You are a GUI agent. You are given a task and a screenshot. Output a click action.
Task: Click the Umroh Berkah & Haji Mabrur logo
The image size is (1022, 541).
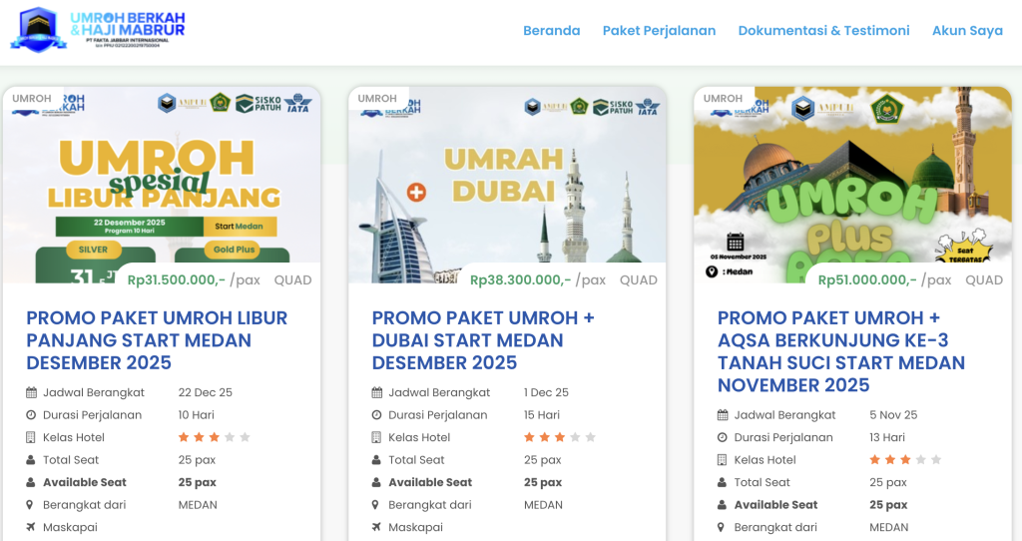coord(98,29)
